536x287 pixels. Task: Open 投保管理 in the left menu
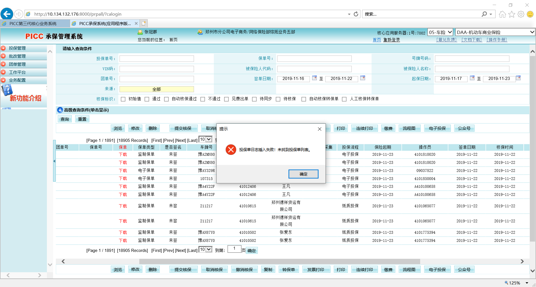pos(17,48)
